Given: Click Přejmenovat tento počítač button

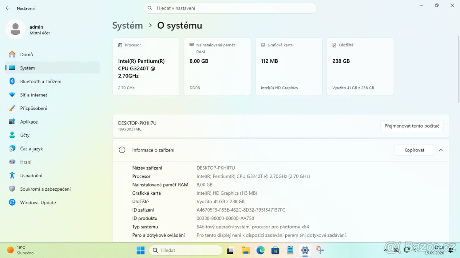Looking at the screenshot, I should [412, 126].
